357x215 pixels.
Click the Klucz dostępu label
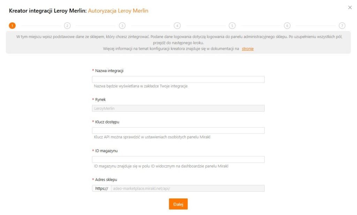point(107,122)
